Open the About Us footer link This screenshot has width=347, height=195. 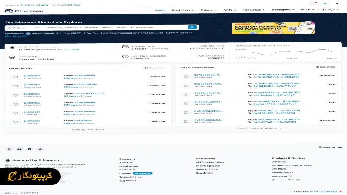[x=126, y=163]
